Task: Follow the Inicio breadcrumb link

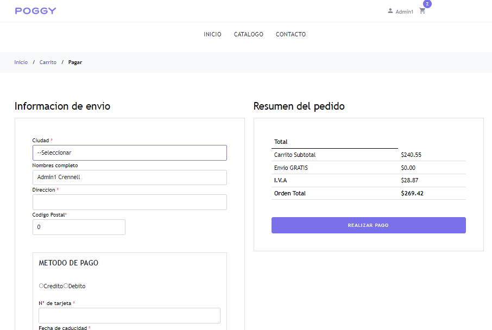Action: coord(21,62)
